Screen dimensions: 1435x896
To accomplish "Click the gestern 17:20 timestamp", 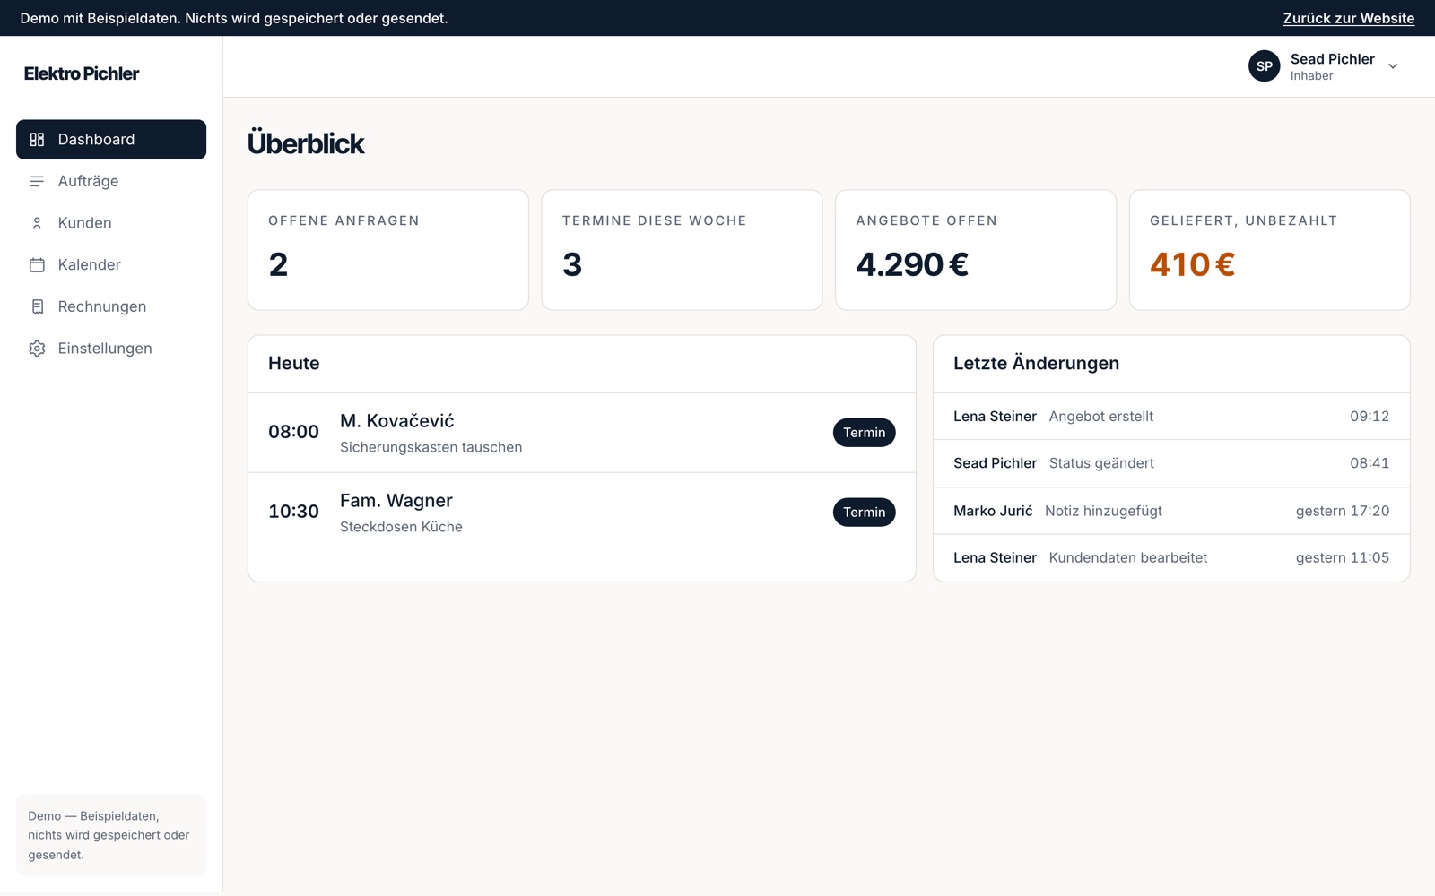I will (1342, 511).
